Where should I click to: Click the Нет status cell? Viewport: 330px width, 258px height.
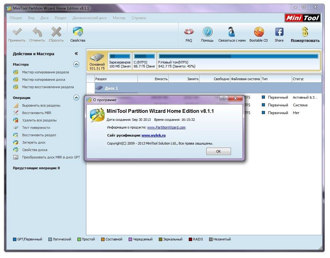[296, 113]
